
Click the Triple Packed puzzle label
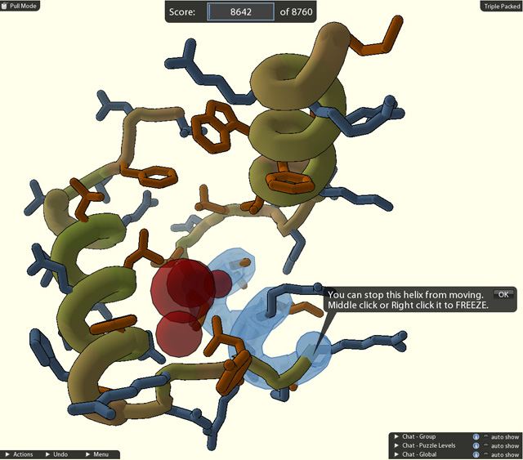tap(502, 6)
